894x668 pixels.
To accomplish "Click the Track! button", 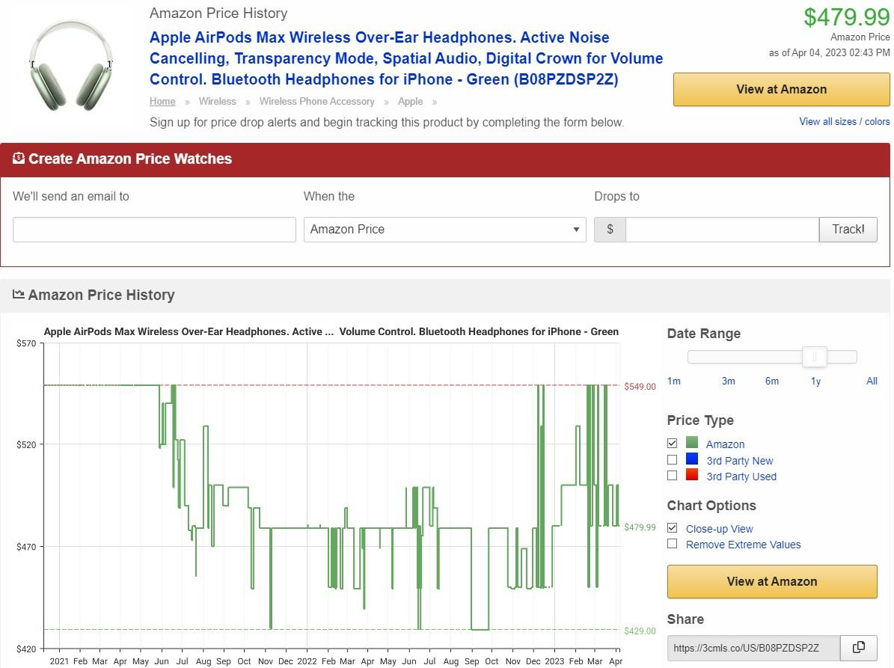I will pos(848,229).
